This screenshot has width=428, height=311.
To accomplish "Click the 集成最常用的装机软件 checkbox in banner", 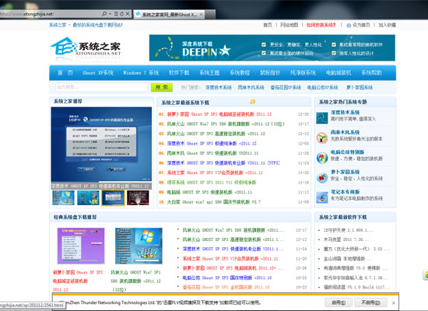I will [334, 44].
